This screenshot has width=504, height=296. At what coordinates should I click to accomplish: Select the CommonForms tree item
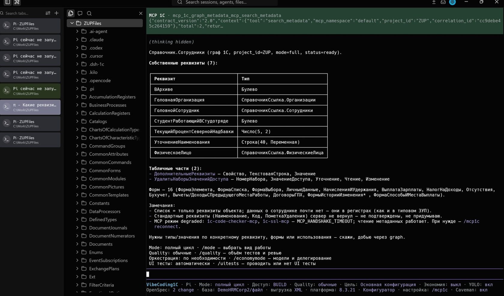[105, 170]
